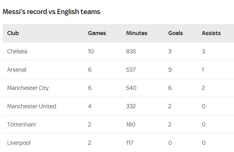Click the Club column header
Image resolution: width=234 pixels, height=152 pixels.
tap(13, 33)
